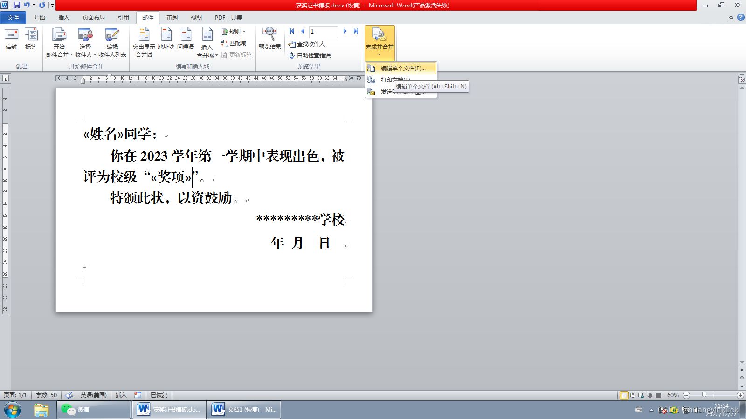Go to previous record arrow

303,31
